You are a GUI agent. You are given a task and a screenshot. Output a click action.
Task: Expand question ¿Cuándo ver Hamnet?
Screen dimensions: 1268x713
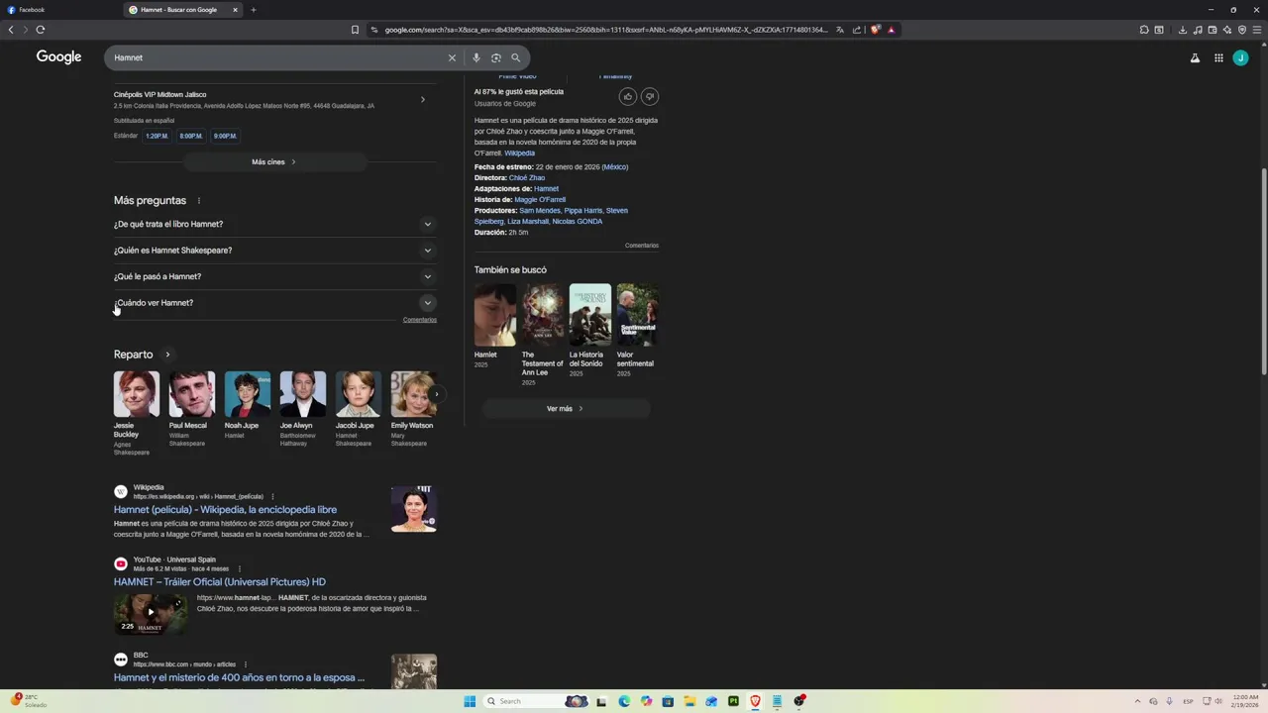pyautogui.click(x=275, y=303)
